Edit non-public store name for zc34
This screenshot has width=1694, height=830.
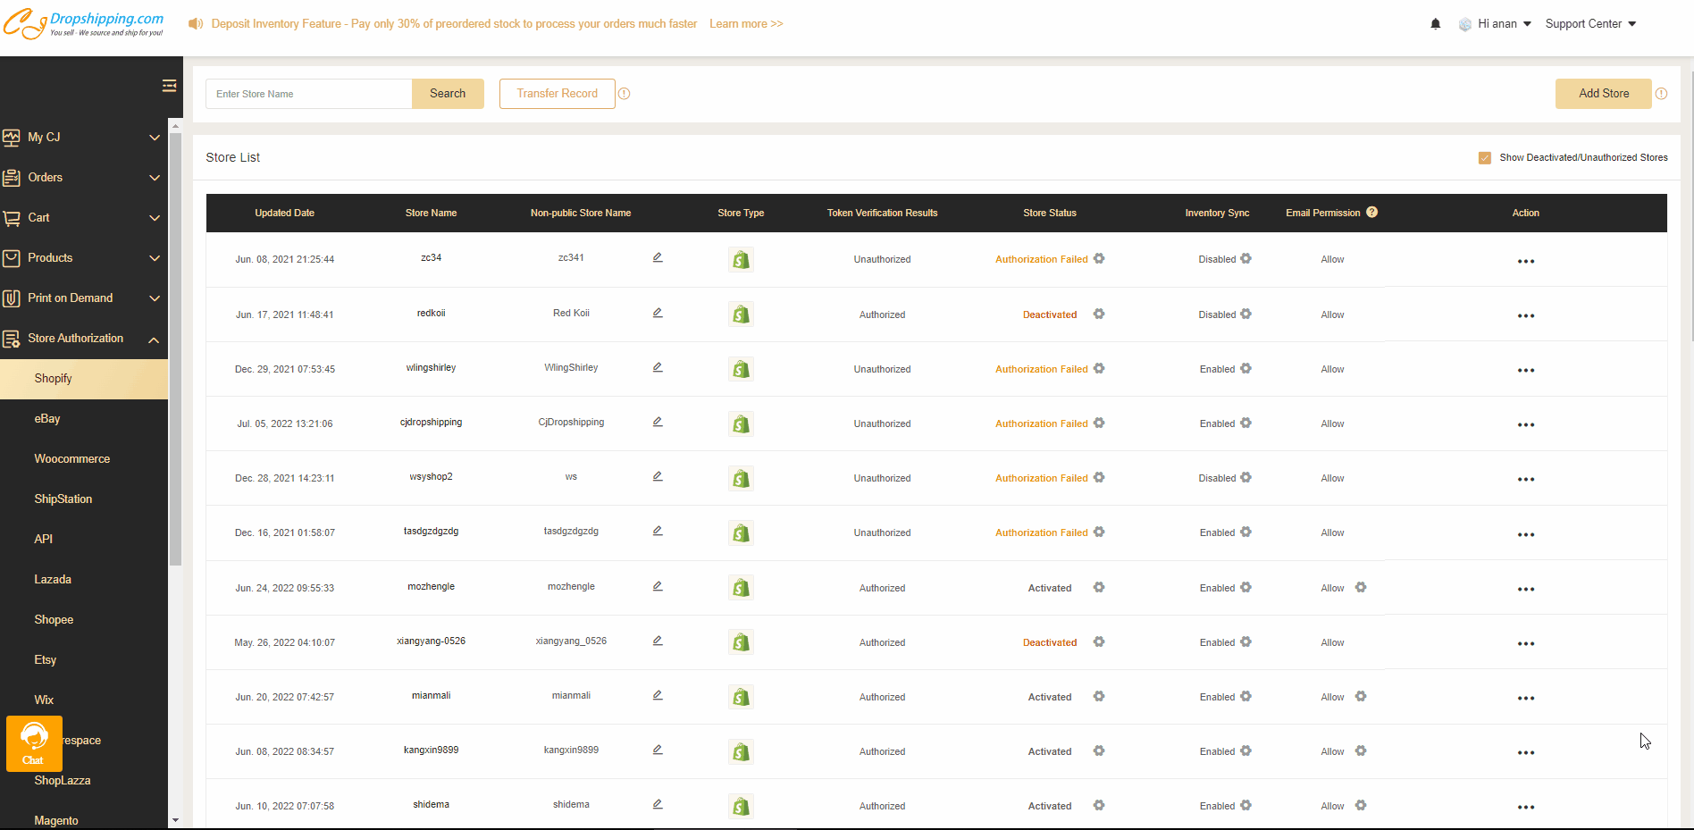tap(658, 258)
